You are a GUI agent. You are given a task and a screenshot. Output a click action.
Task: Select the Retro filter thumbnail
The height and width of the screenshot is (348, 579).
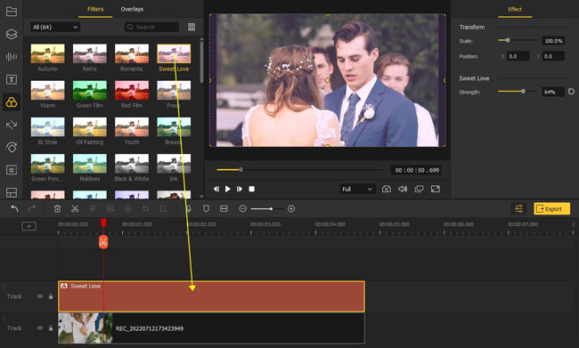(90, 53)
